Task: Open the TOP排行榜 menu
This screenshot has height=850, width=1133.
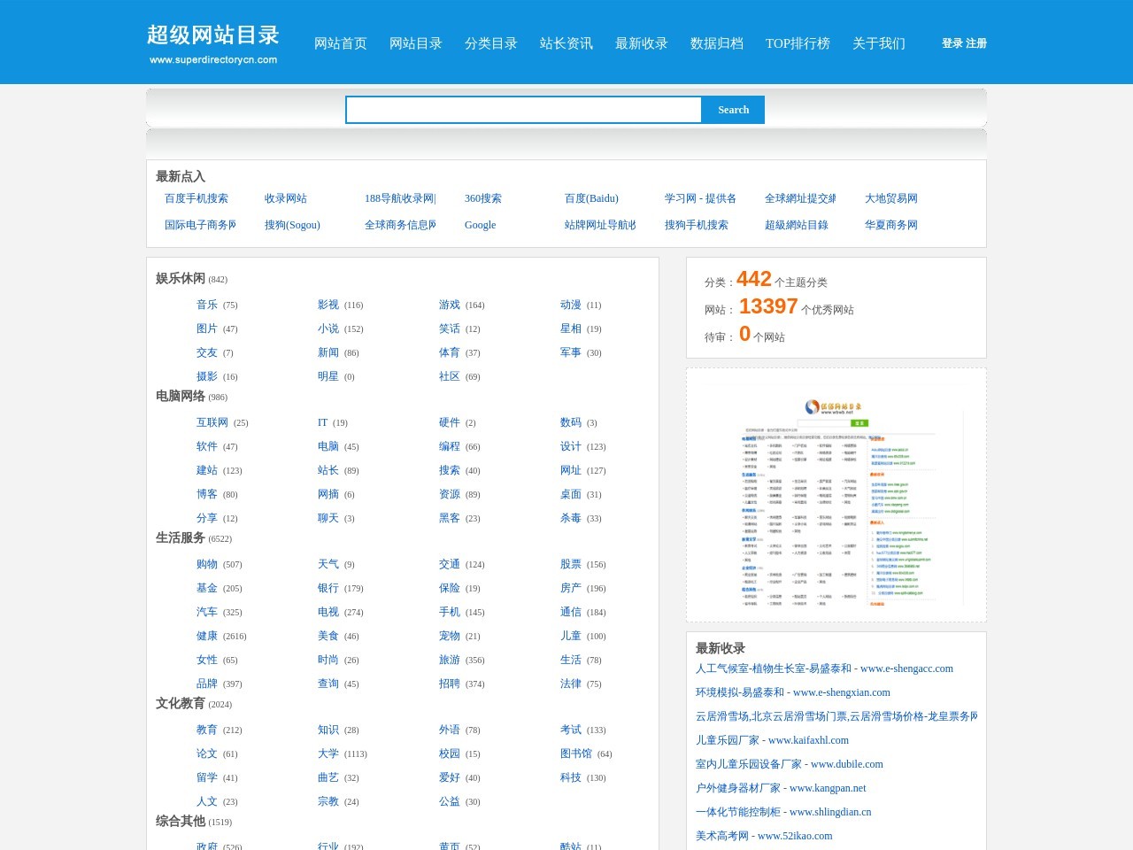Action: click(798, 43)
